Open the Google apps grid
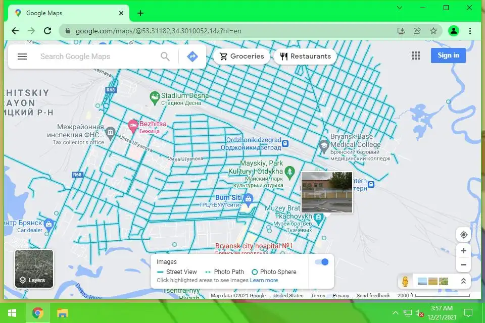This screenshot has height=323, width=485. [x=416, y=56]
